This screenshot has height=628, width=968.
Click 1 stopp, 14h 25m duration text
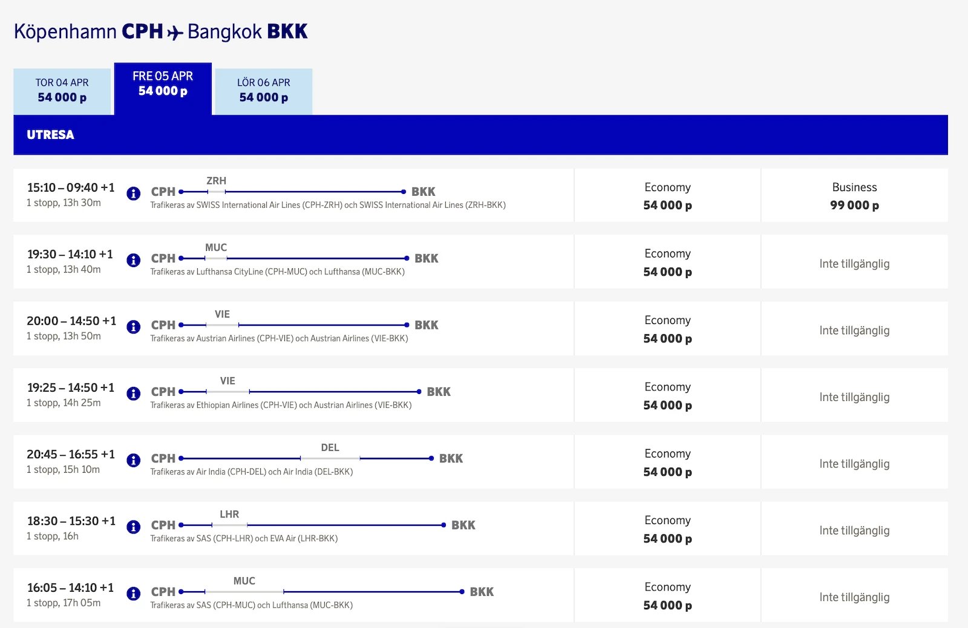click(64, 403)
